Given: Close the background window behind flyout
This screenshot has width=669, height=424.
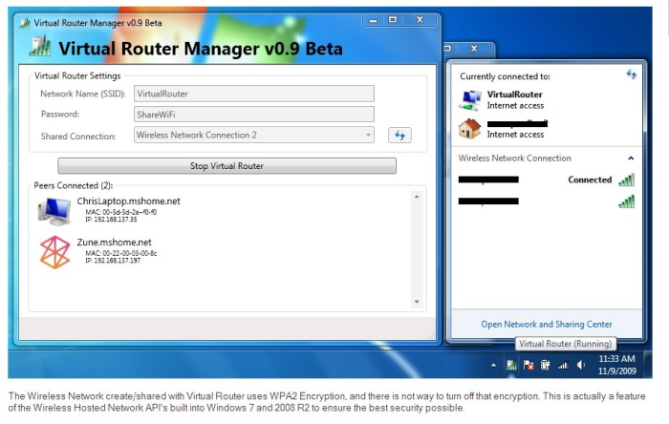Looking at the screenshot, I should point(474,49).
